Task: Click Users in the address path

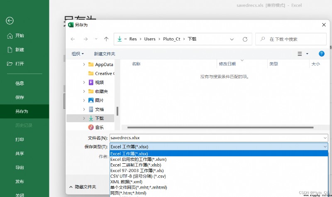Action: (x=150, y=39)
